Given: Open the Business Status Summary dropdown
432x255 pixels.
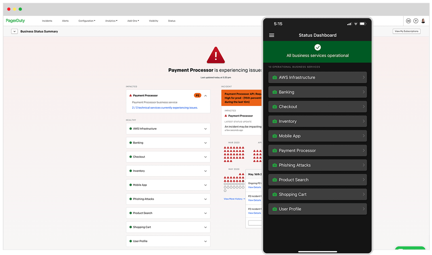Looking at the screenshot, I should [14, 31].
